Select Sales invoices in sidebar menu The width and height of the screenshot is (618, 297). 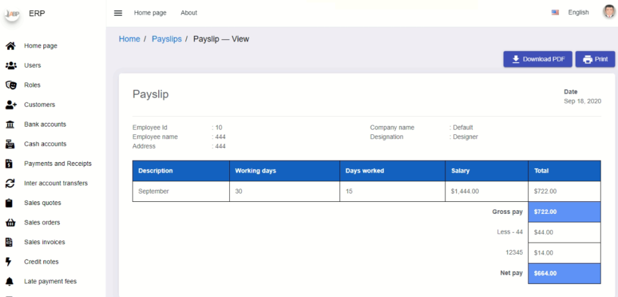click(45, 242)
